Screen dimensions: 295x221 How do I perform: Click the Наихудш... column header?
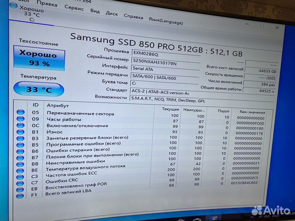tap(194, 110)
